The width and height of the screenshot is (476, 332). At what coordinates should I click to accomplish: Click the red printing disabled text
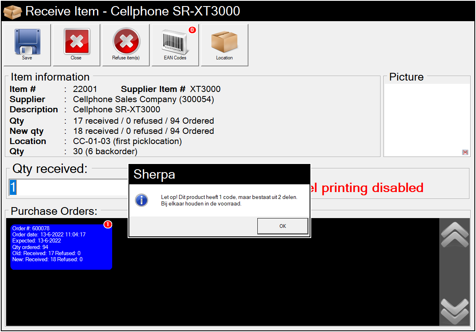point(367,188)
